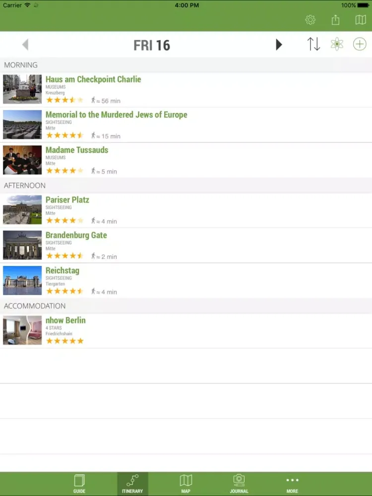Tap the share/export icon
372x496 pixels.
(335, 20)
